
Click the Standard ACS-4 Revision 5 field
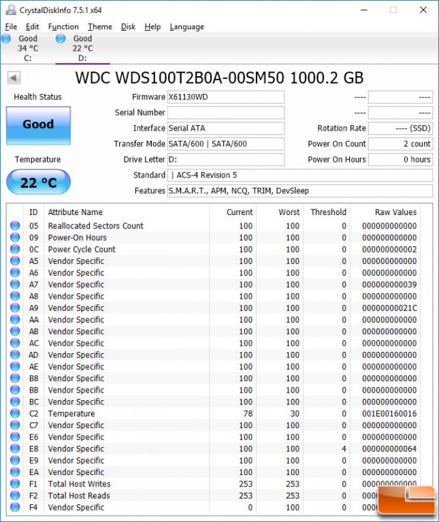300,175
